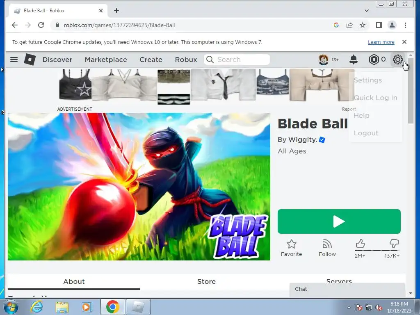Switch to the Servers tab

click(x=339, y=281)
